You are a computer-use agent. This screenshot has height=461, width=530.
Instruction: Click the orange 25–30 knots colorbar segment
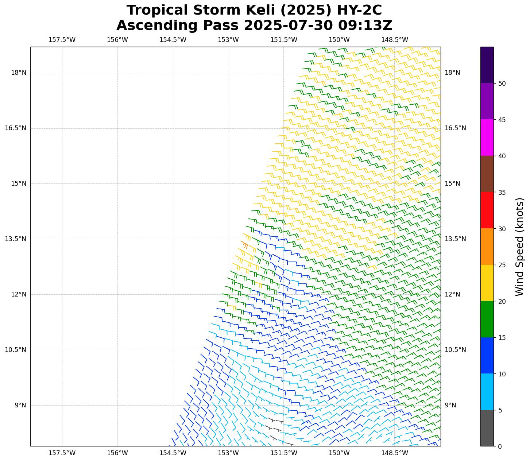[x=487, y=246]
